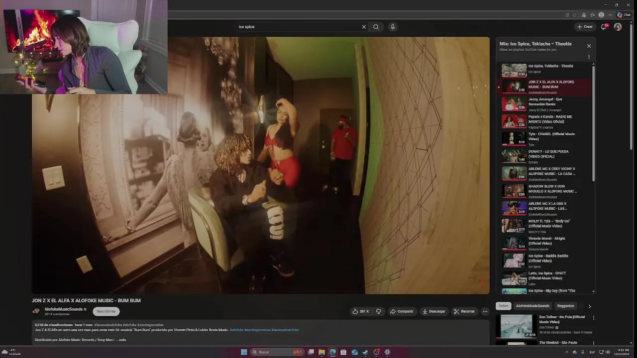Play 'Ice Spice, Tokischa - Thootie' from the mix

pyautogui.click(x=545, y=69)
